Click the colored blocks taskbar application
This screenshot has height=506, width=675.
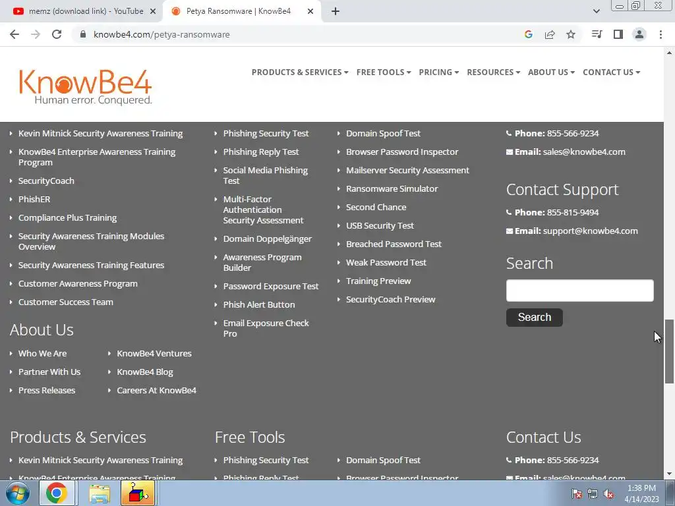click(138, 493)
